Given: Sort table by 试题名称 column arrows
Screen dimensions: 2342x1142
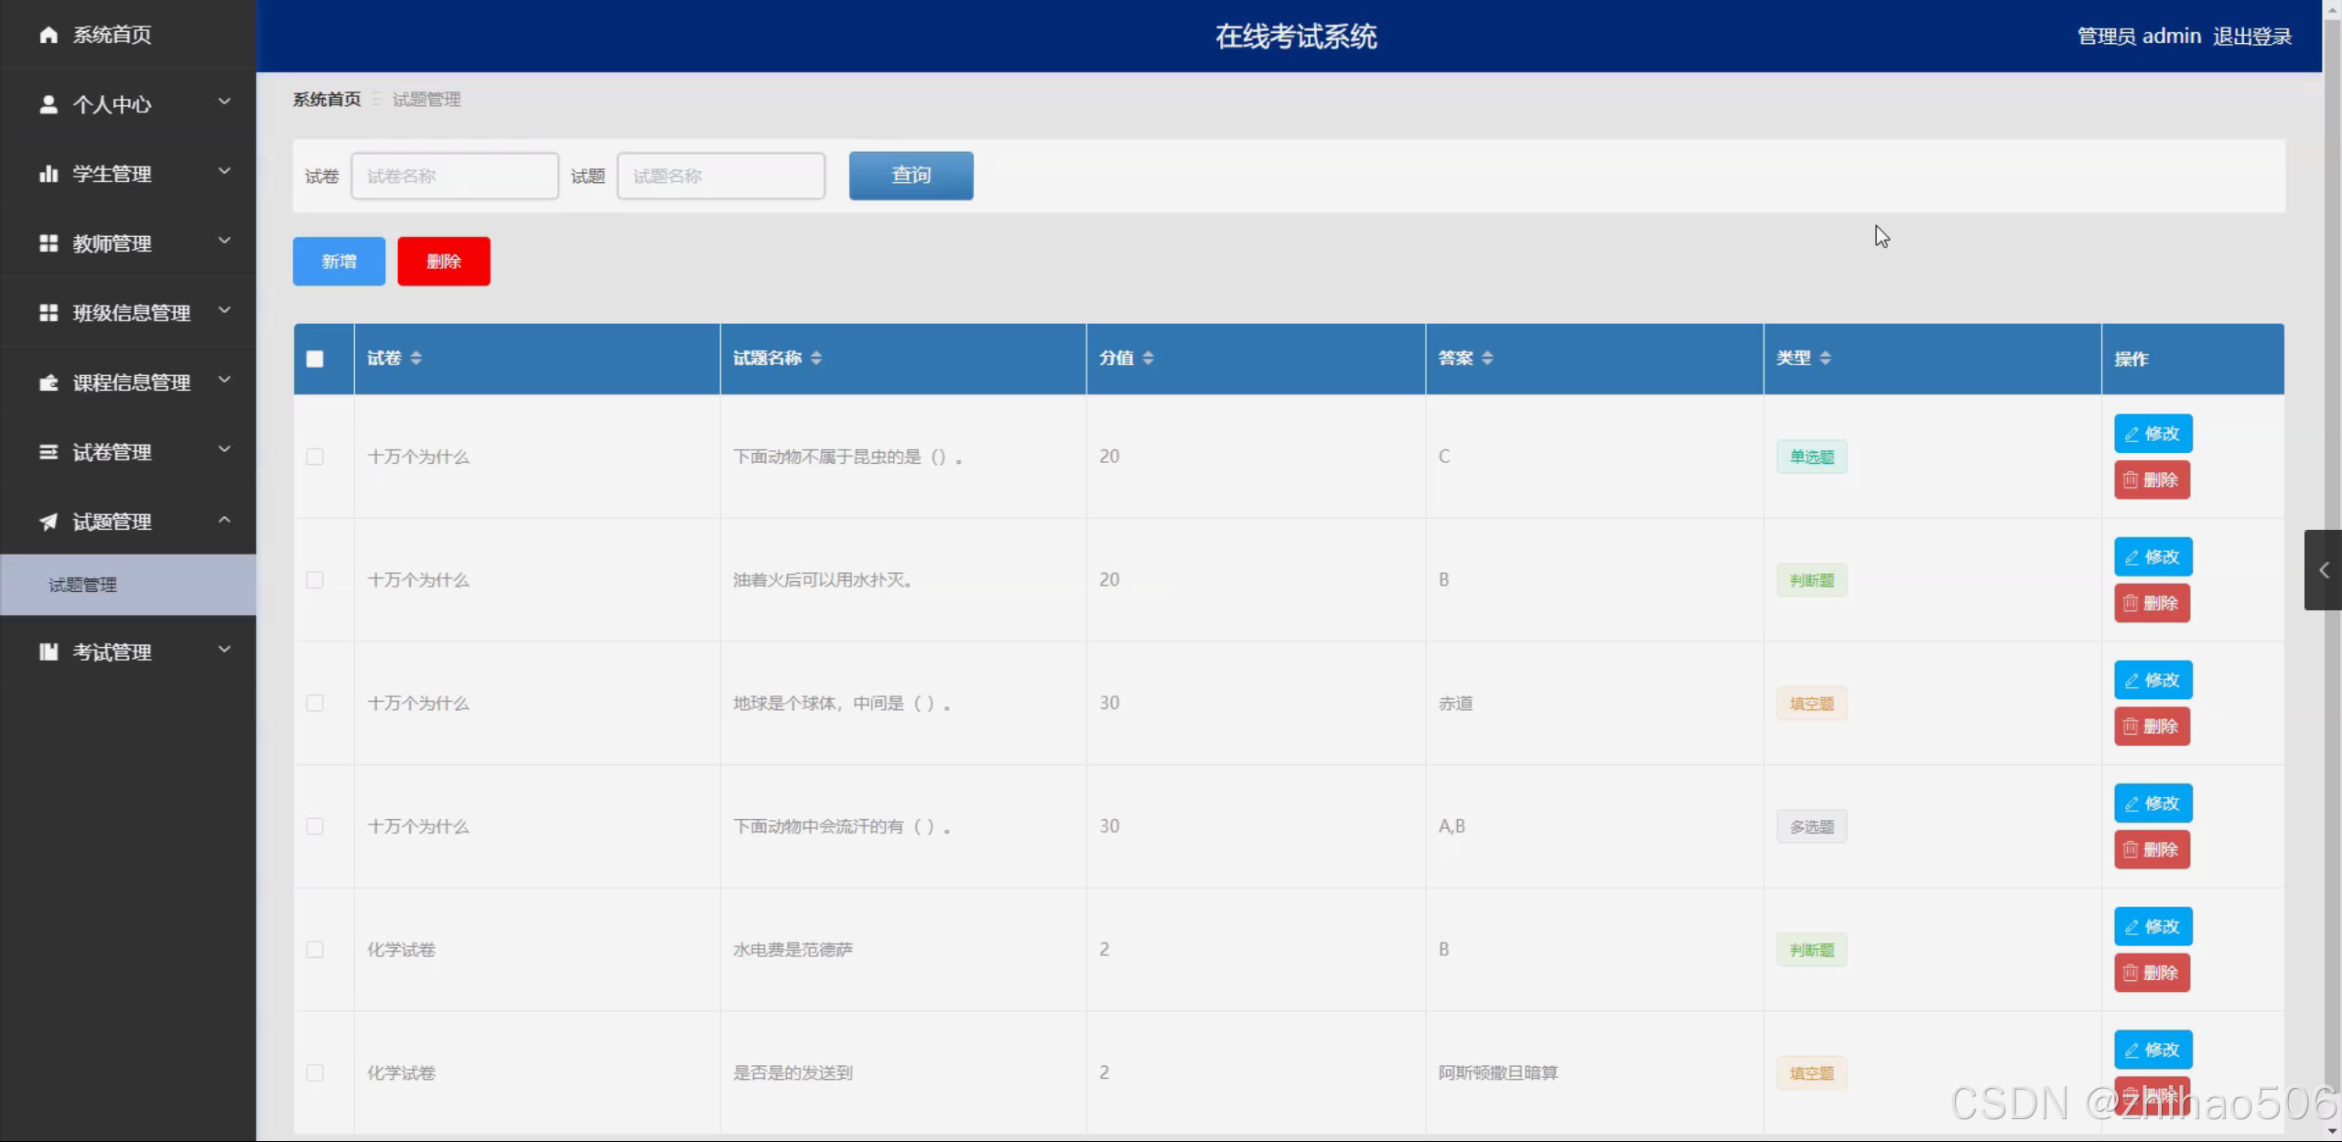Looking at the screenshot, I should (816, 358).
